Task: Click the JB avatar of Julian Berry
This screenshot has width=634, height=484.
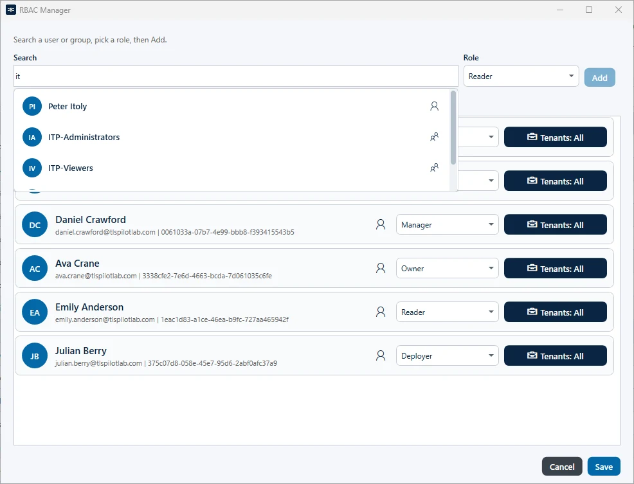Action: click(x=35, y=356)
